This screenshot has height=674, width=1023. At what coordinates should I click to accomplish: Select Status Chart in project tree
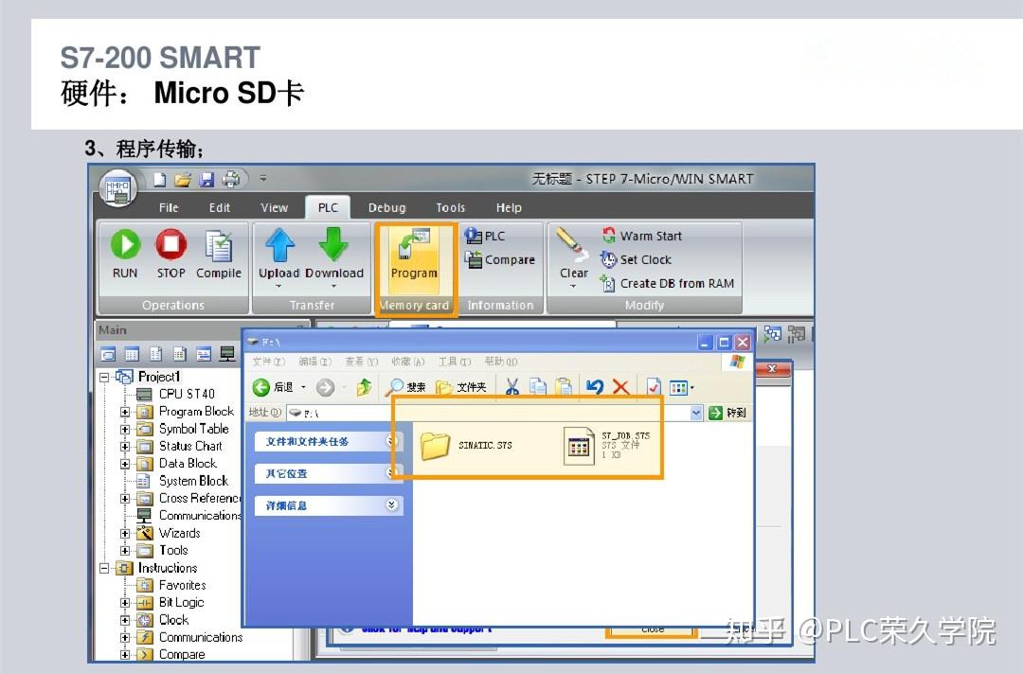coord(190,446)
